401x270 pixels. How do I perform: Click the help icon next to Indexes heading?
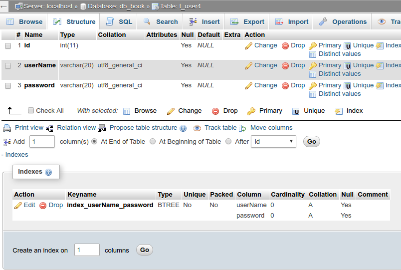pyautogui.click(x=48, y=172)
